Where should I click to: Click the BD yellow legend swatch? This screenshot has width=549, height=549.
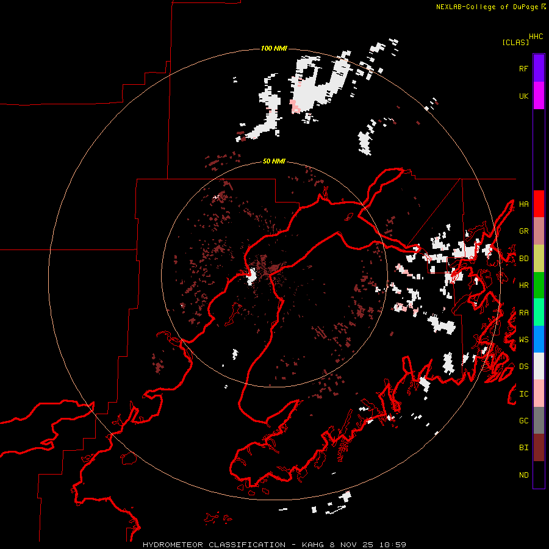point(539,258)
